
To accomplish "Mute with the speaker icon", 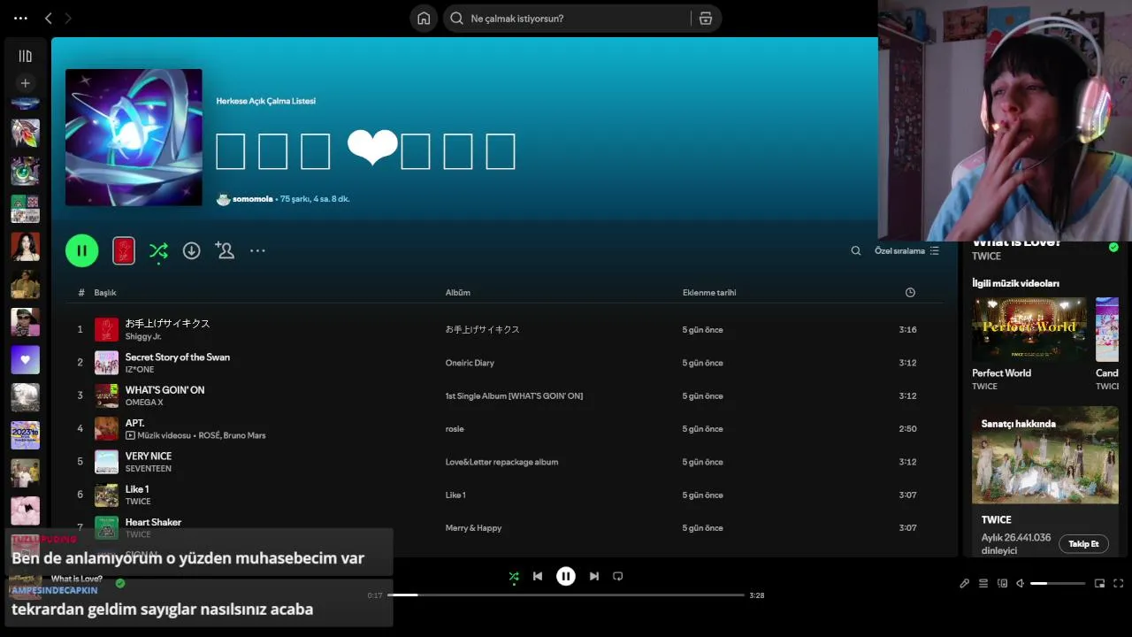I will click(x=1020, y=583).
